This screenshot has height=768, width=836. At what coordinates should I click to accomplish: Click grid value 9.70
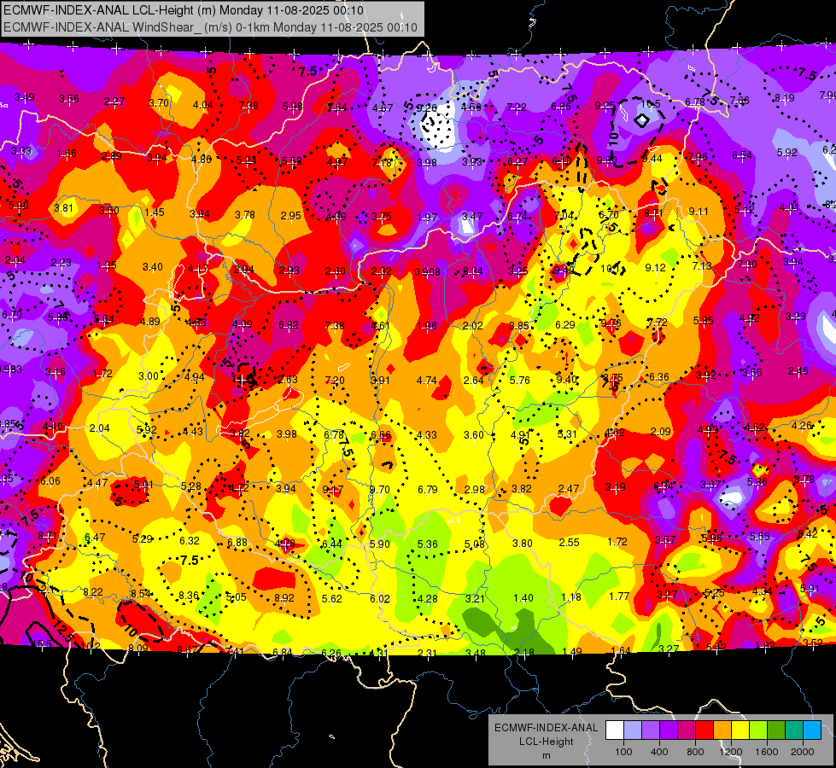point(380,490)
